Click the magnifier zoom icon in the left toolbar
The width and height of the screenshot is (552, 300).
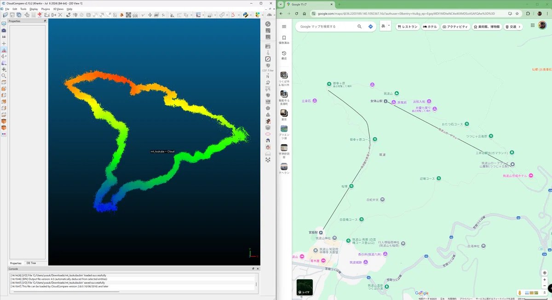(4, 75)
